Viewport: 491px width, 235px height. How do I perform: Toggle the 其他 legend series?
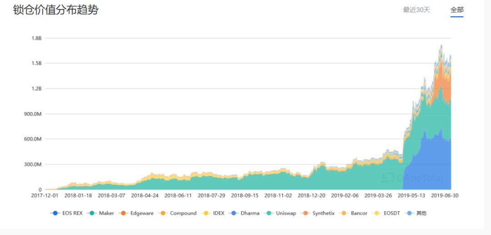416,213
